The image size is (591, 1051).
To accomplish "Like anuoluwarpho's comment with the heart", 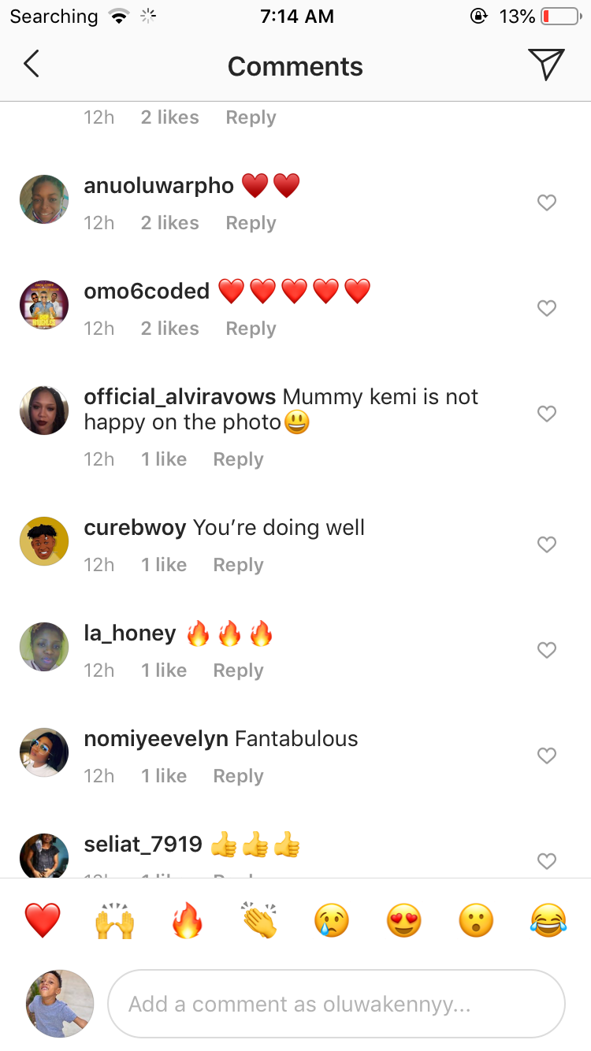I will [x=547, y=203].
